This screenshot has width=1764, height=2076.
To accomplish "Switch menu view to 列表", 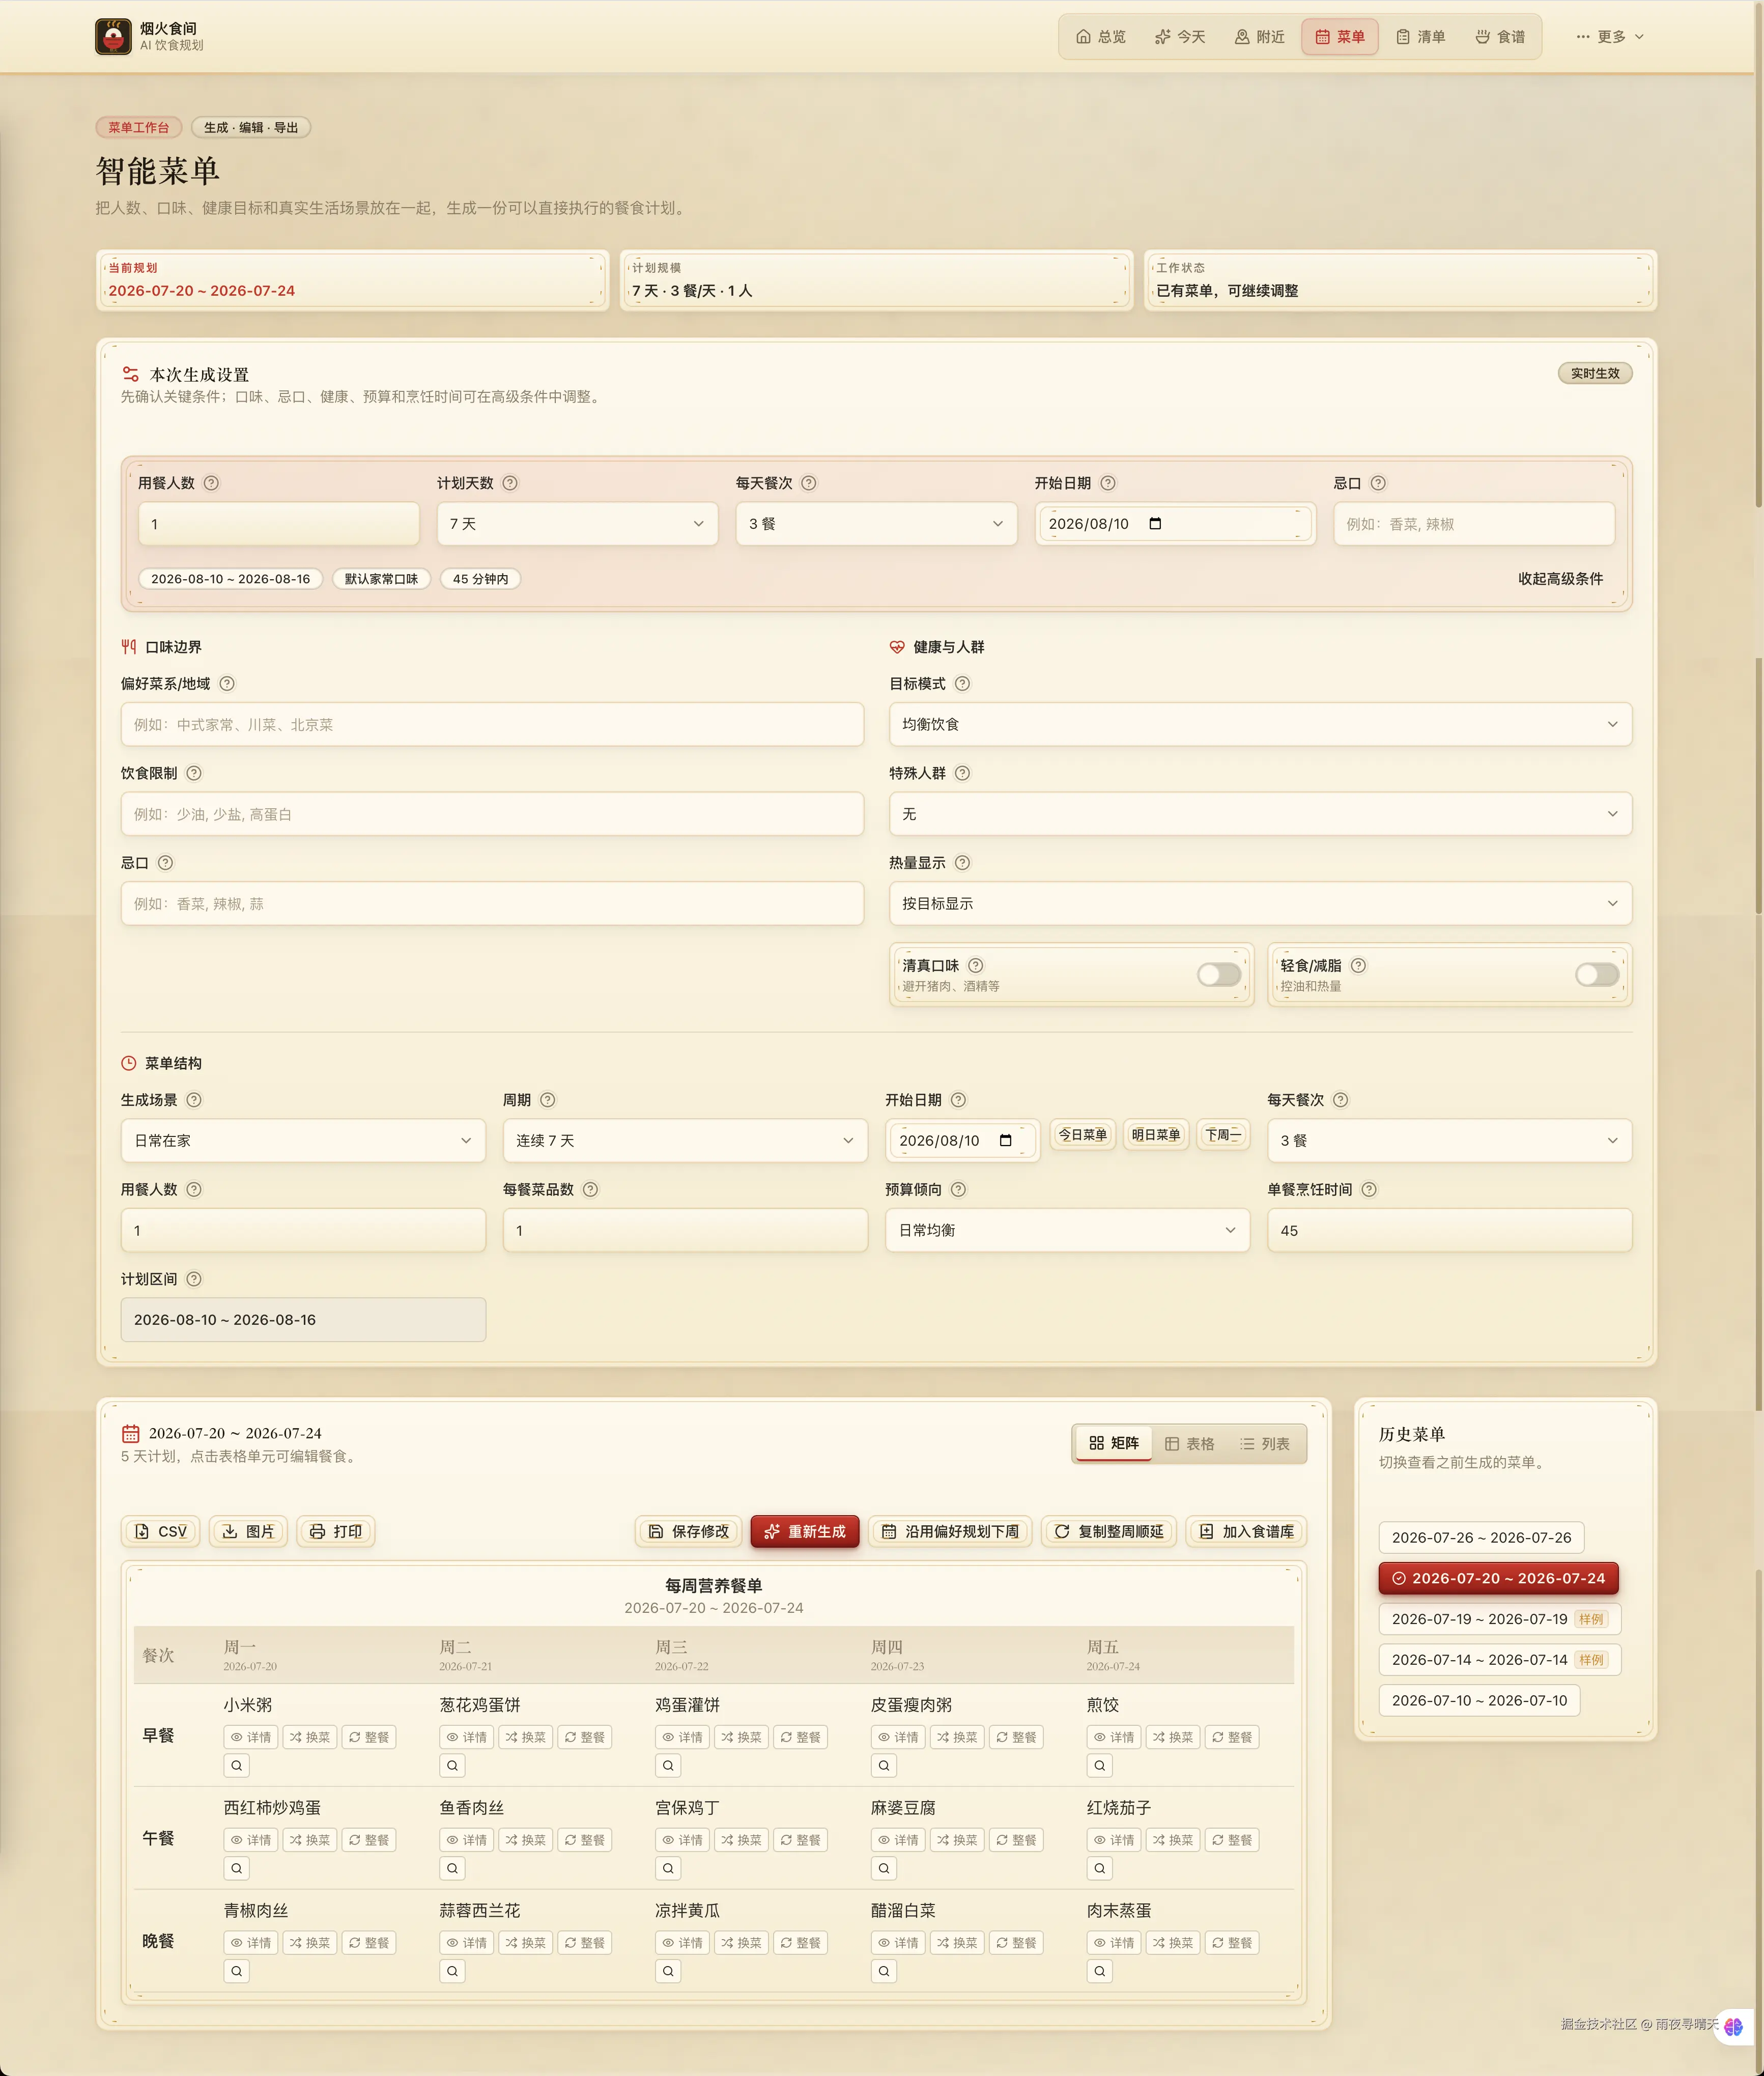I will (x=1265, y=1444).
